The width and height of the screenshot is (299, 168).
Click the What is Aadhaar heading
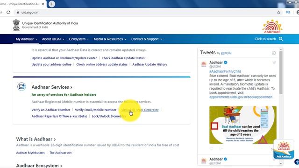36,139
